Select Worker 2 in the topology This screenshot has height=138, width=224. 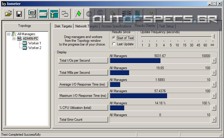[x=35, y=48]
